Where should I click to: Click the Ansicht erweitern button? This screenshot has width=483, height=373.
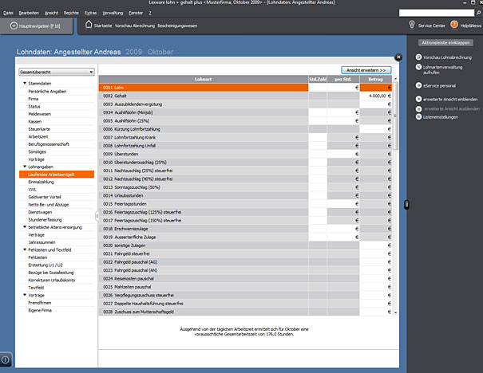(x=366, y=70)
